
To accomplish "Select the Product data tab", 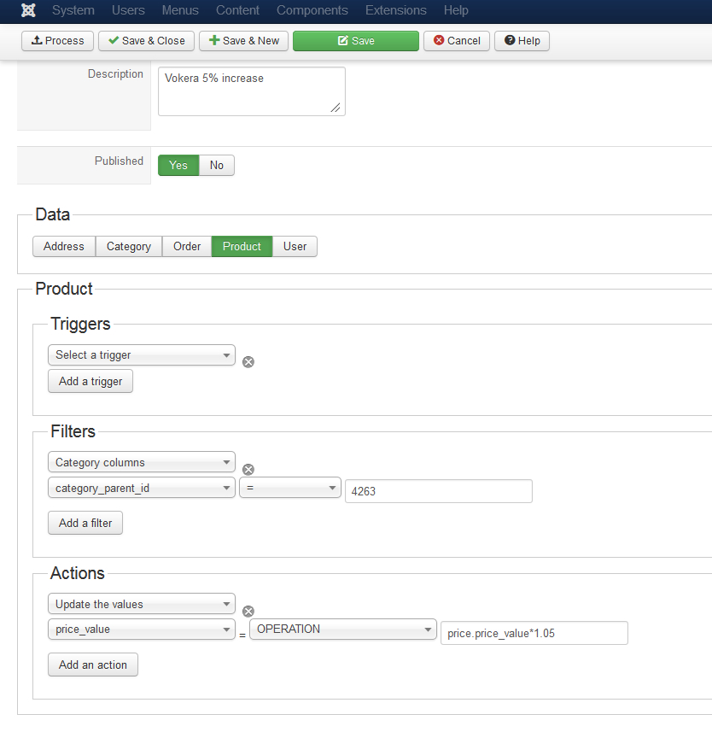I will click(x=242, y=247).
